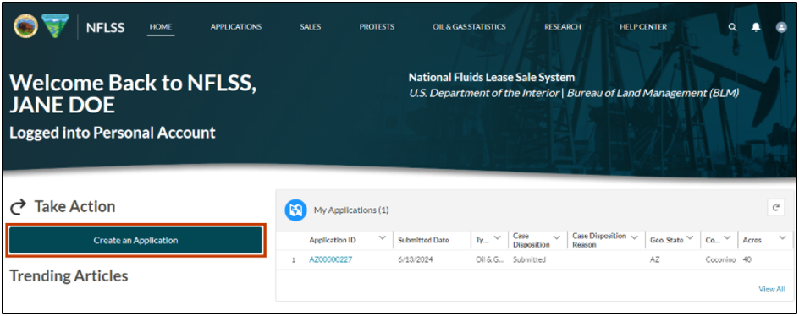
Task: Select the AZ geo state cell
Action: 655,259
